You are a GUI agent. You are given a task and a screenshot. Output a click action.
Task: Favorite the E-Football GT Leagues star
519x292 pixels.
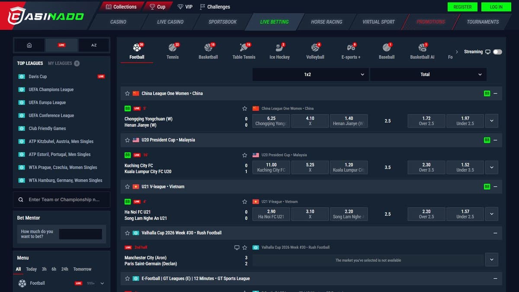point(127,279)
